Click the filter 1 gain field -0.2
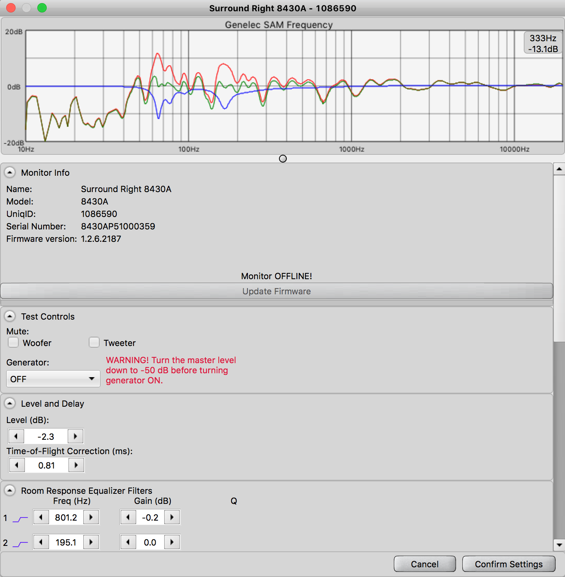 150,517
